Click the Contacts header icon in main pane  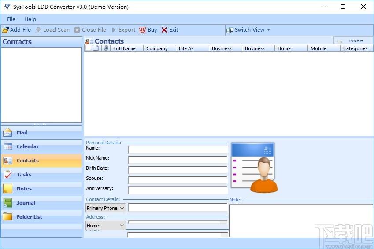click(x=89, y=41)
